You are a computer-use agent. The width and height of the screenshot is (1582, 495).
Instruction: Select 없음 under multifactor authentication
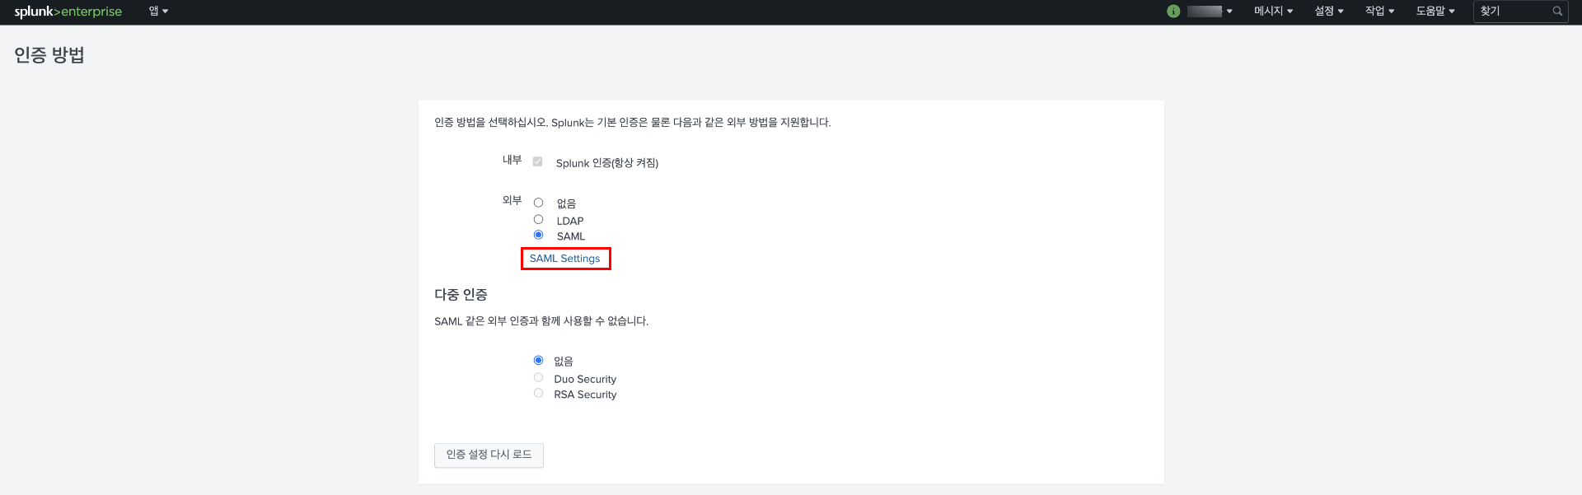coord(538,361)
